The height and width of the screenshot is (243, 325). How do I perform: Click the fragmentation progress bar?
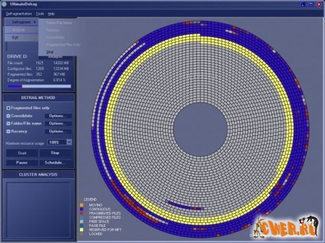40,86
